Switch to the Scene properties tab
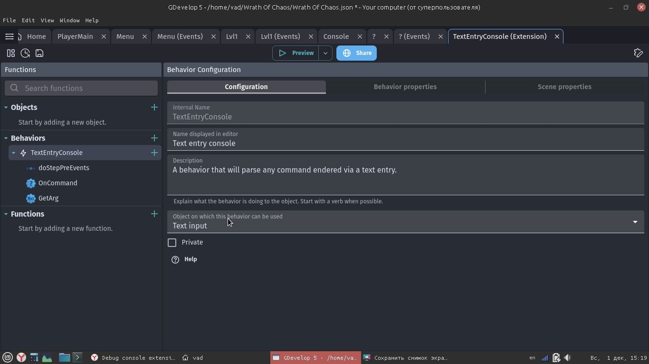 click(564, 87)
